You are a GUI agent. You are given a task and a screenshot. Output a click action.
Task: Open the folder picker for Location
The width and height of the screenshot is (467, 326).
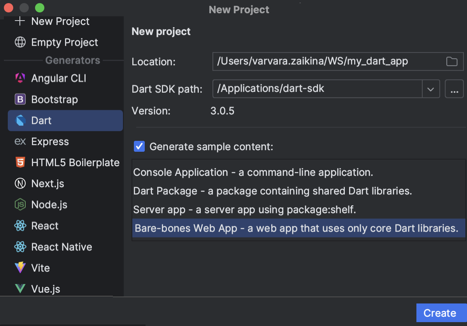(452, 61)
